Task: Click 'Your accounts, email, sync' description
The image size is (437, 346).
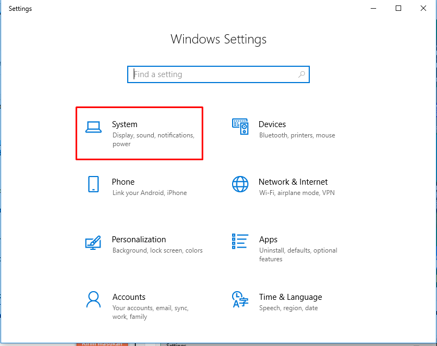Action: coord(151,312)
